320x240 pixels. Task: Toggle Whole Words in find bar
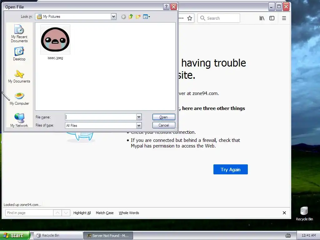coord(129,212)
